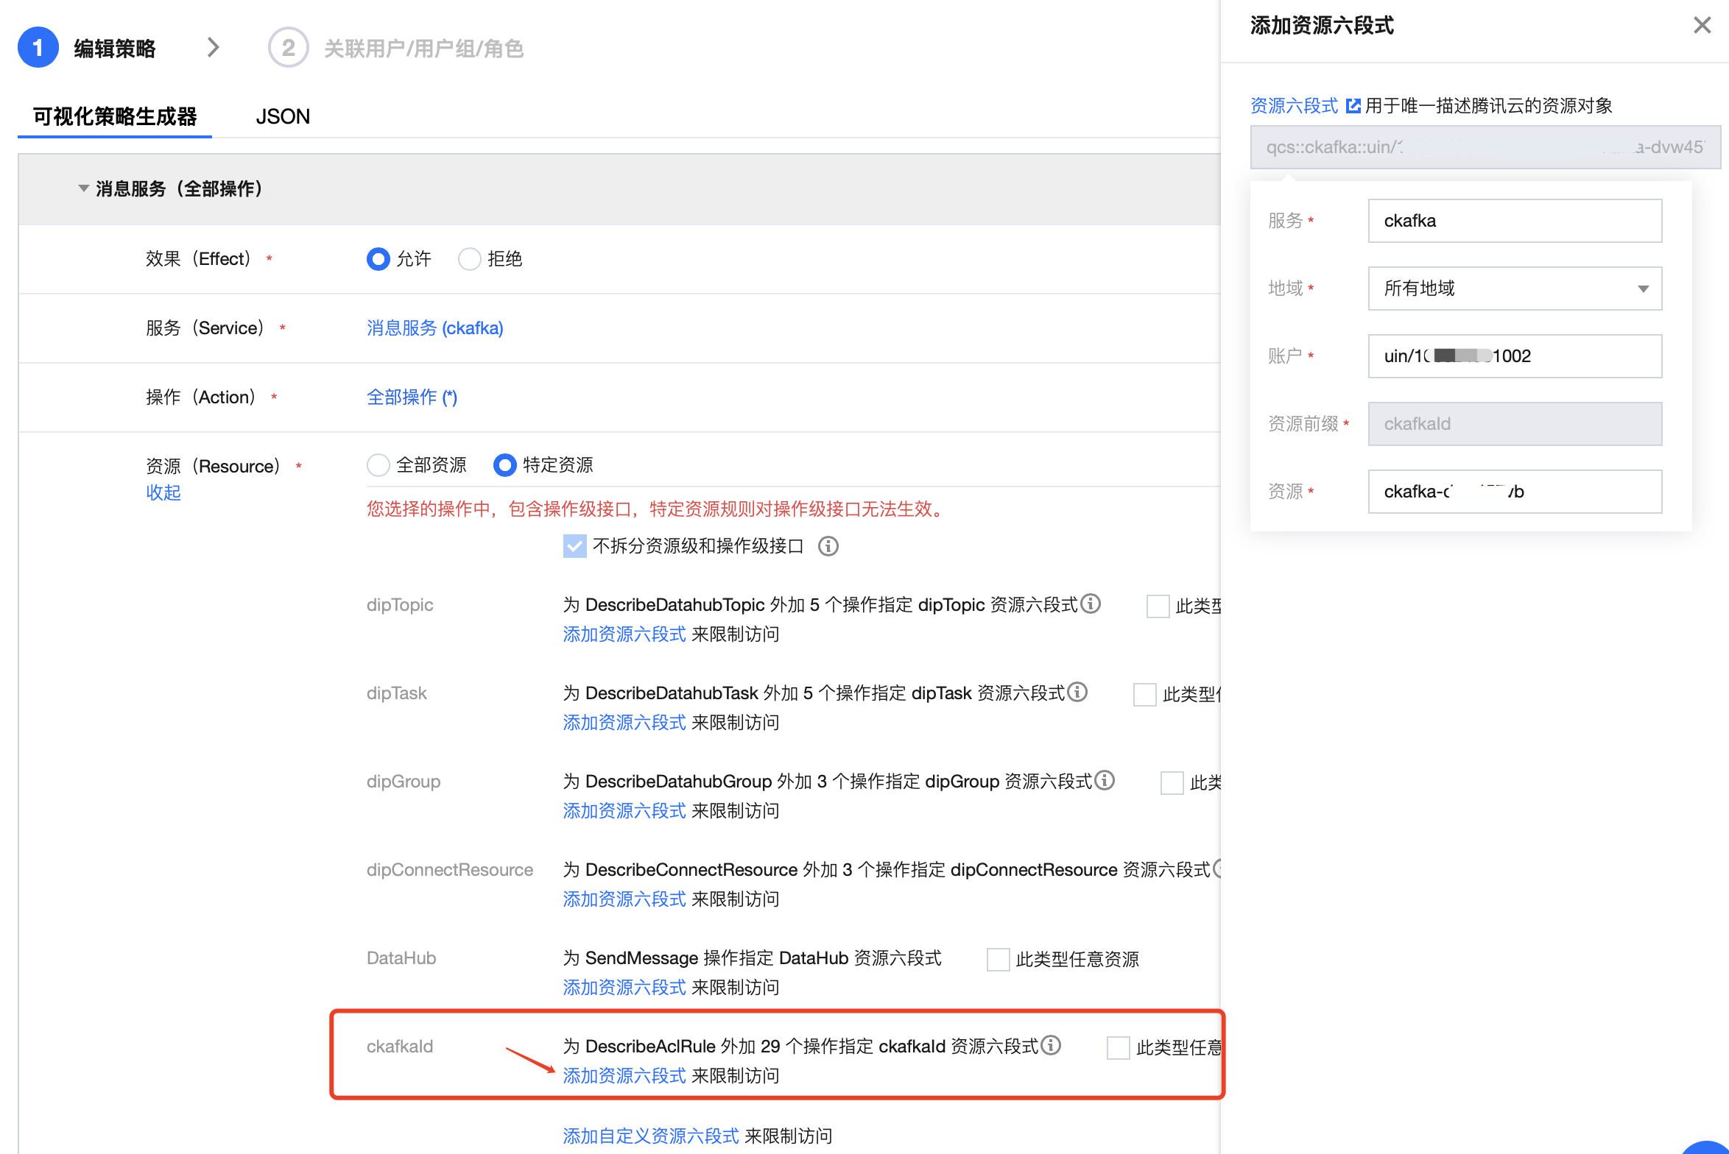Close the 添加资源六段式 side panel
The width and height of the screenshot is (1729, 1154).
point(1702,26)
